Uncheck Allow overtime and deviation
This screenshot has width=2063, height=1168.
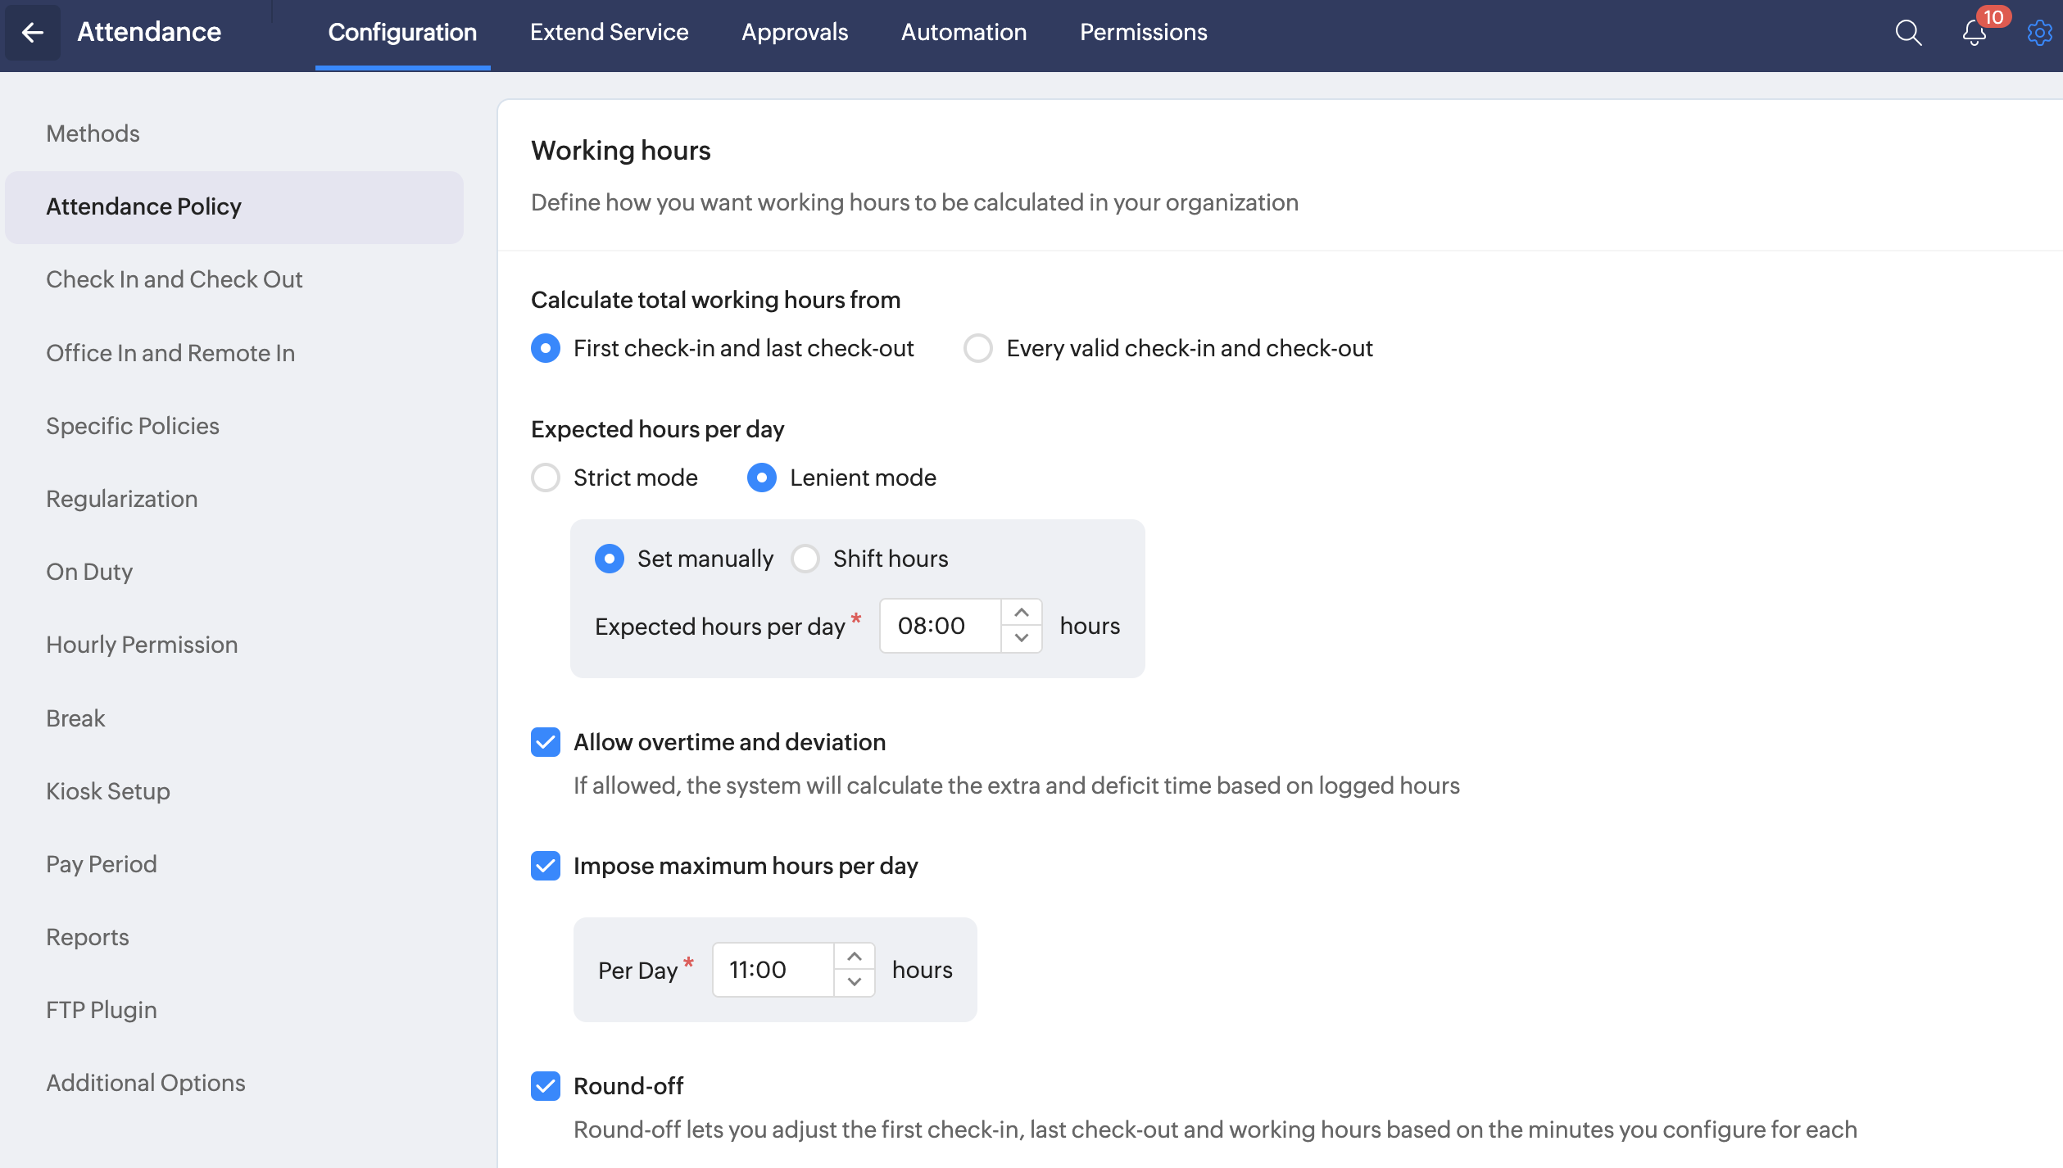point(546,742)
